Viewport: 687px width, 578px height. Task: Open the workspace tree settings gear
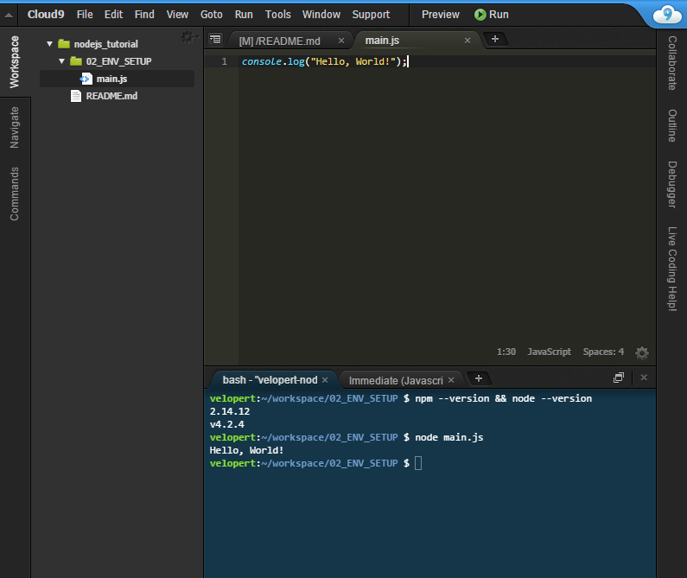pos(188,37)
